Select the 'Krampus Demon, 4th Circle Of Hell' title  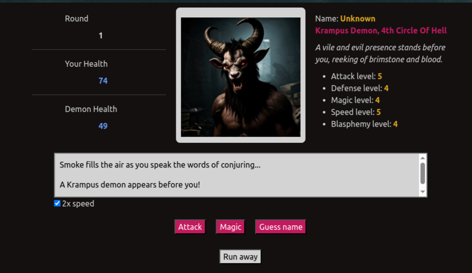[x=381, y=30]
